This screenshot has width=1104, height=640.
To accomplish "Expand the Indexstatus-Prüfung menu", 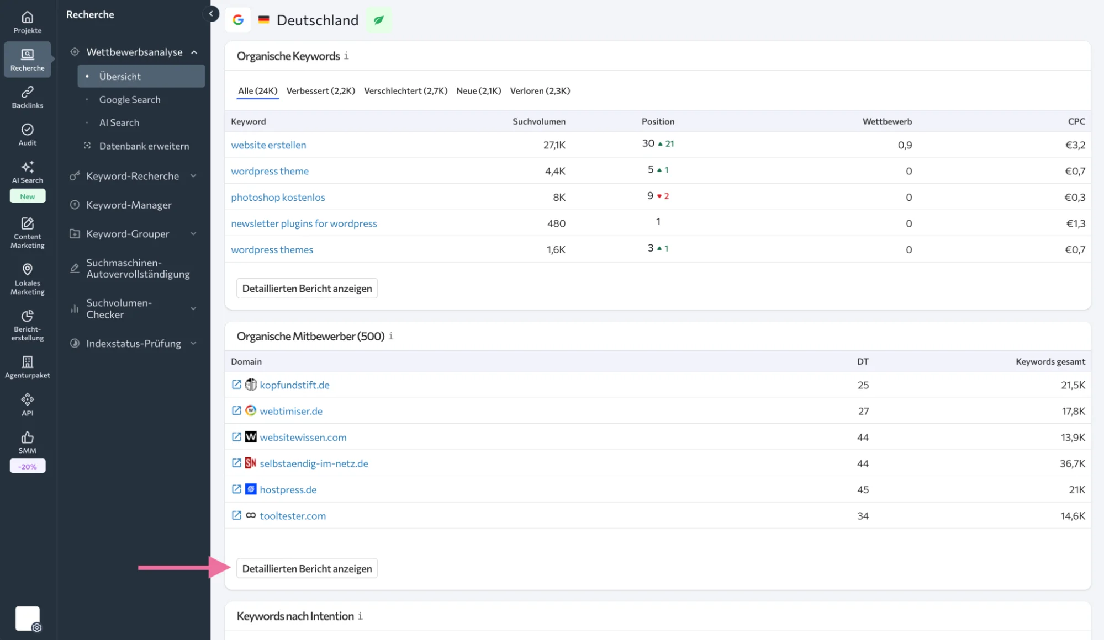I will (x=193, y=343).
